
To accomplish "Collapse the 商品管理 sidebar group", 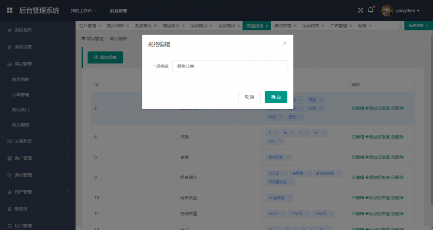I will (38, 64).
